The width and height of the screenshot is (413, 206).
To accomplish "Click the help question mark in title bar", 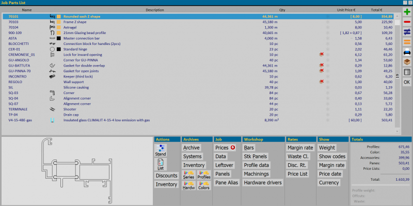I will click(405, 3).
